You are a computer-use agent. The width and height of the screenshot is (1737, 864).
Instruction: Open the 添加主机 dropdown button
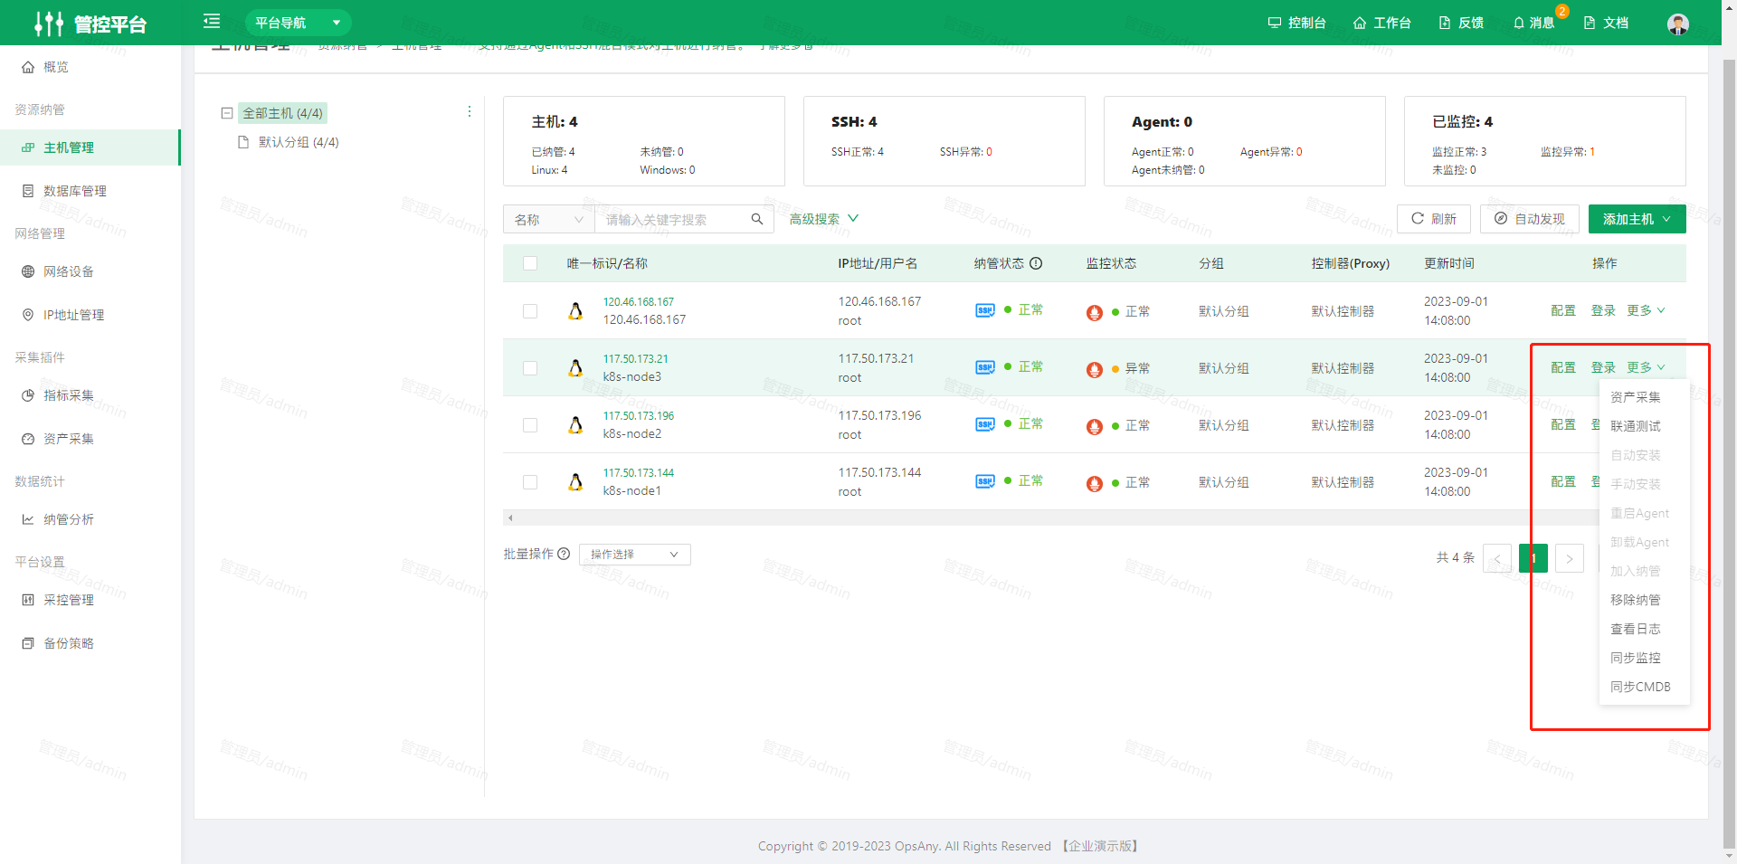pyautogui.click(x=1637, y=219)
